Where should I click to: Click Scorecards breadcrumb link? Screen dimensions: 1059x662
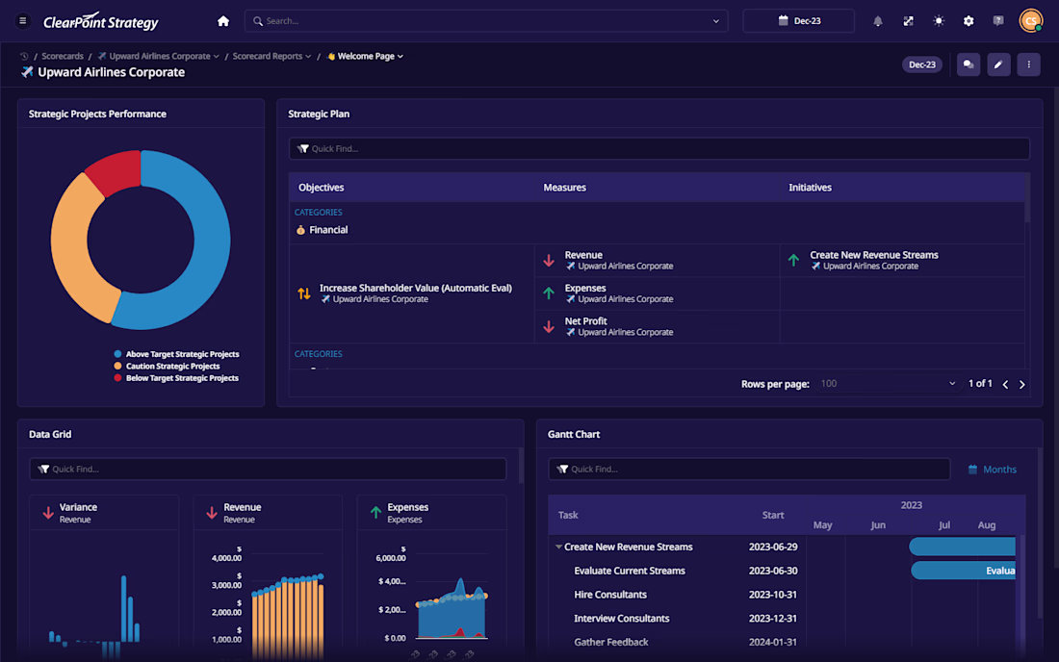pyautogui.click(x=63, y=57)
